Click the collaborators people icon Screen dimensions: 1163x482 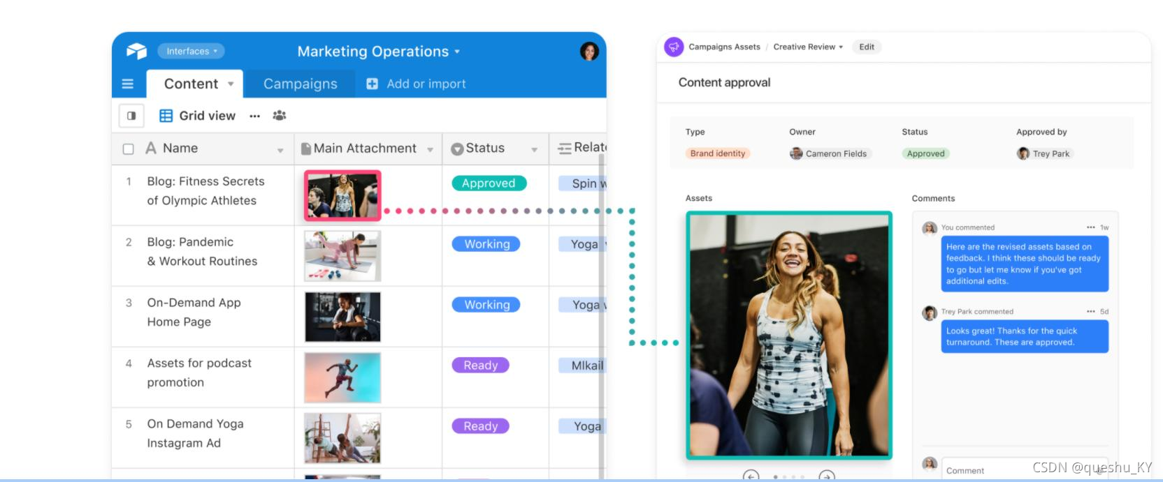(x=280, y=116)
